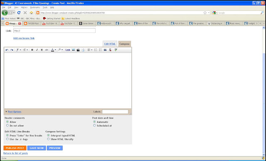Remove formatting from selected text
The height and width of the screenshot is (161, 266).
tap(110, 50)
